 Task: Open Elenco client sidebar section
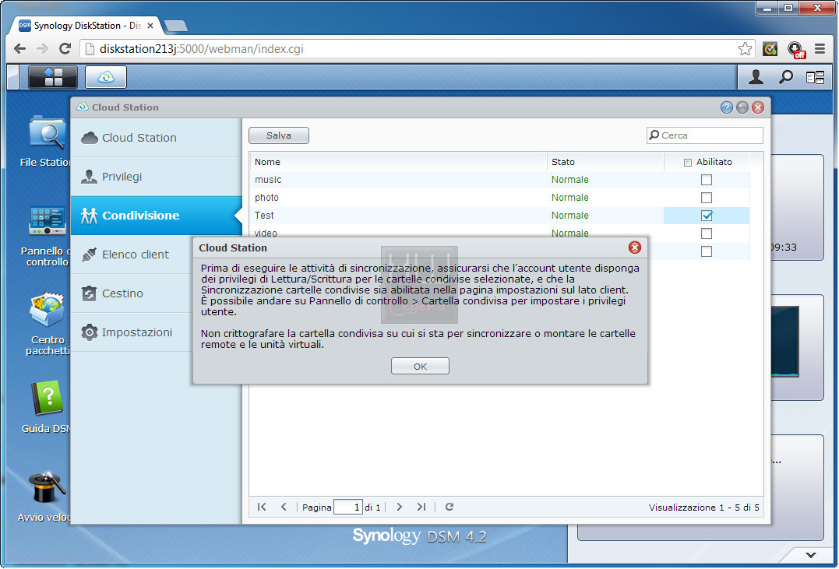point(132,255)
